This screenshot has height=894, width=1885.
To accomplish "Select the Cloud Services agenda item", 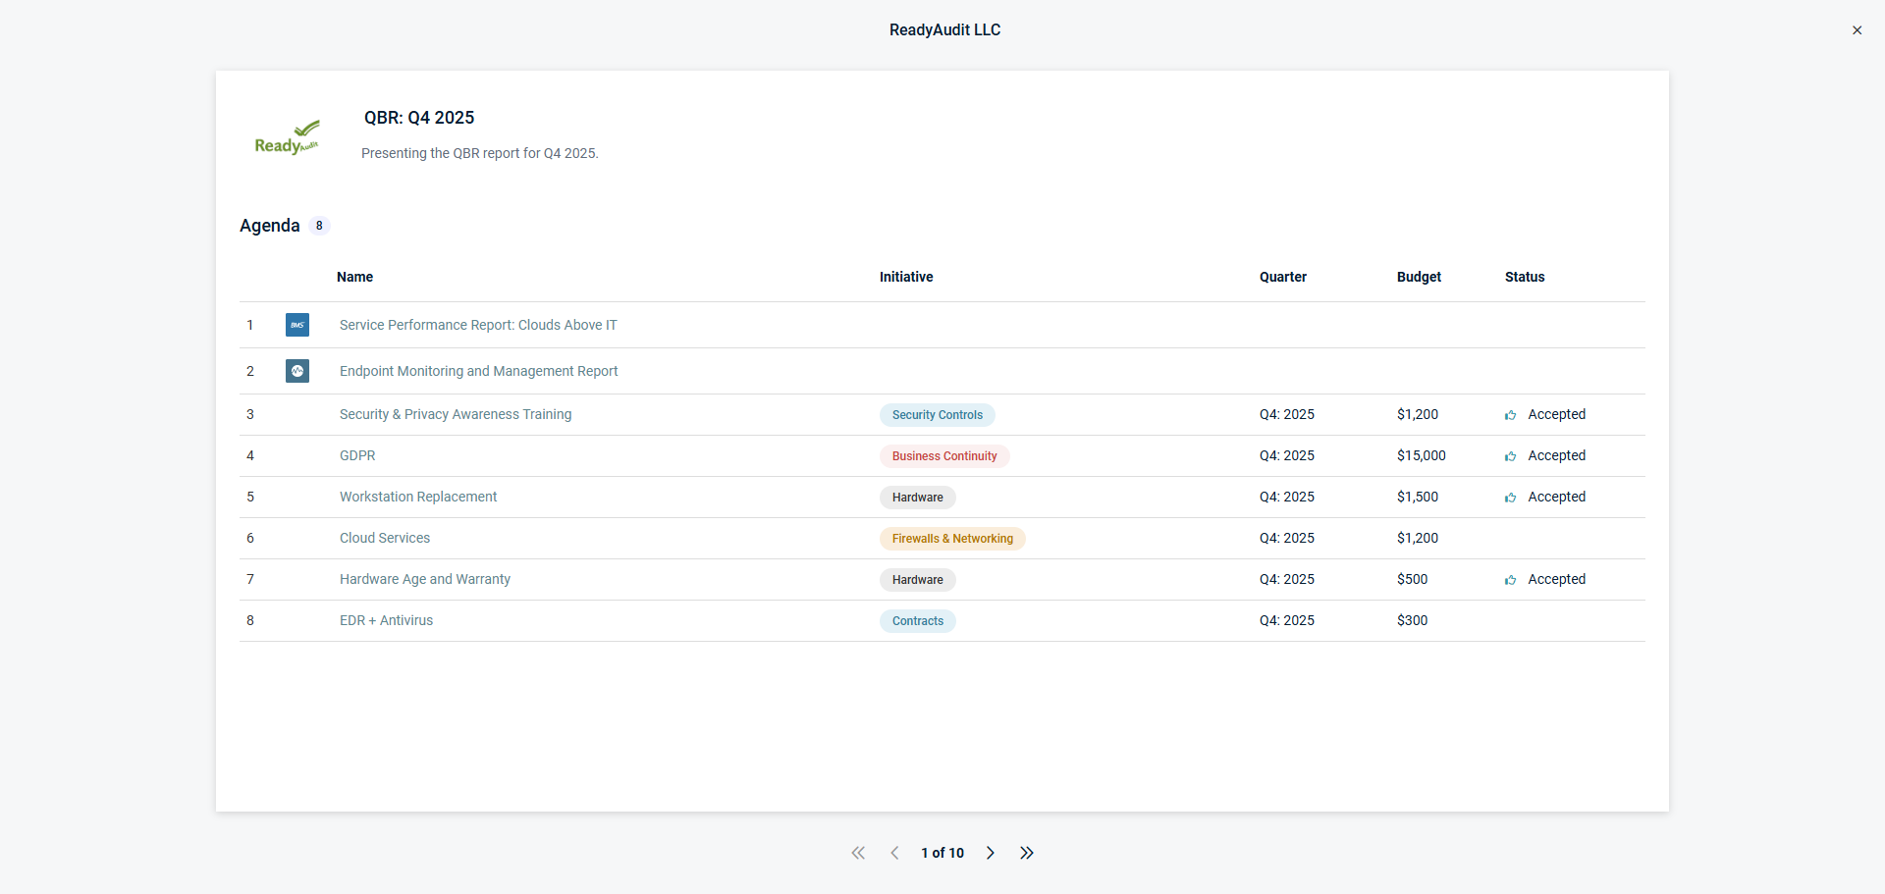I will [x=385, y=538].
